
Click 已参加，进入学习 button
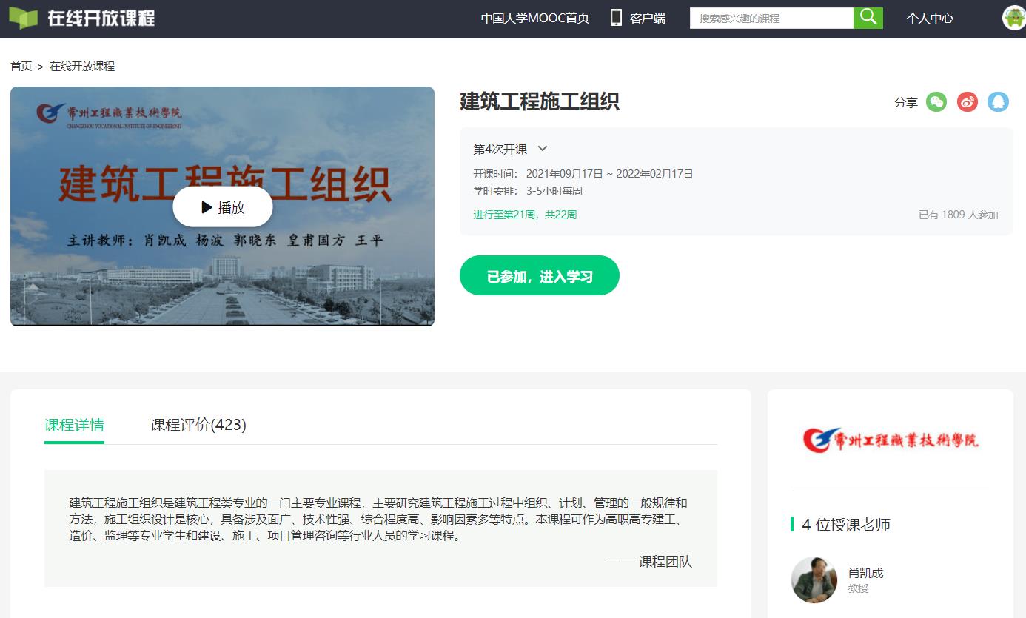point(540,276)
